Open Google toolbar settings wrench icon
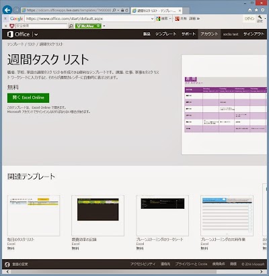This screenshot has height=276, width=269. pyautogui.click(x=260, y=19)
